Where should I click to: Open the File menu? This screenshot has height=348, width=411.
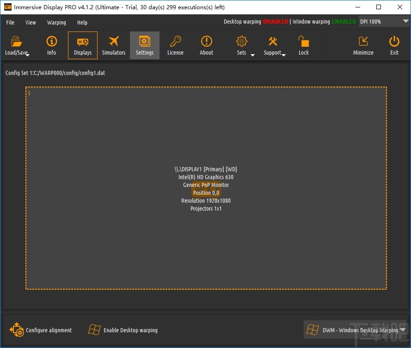[x=10, y=23]
